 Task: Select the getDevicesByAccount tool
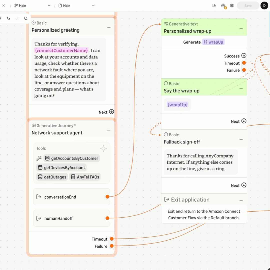point(61,167)
